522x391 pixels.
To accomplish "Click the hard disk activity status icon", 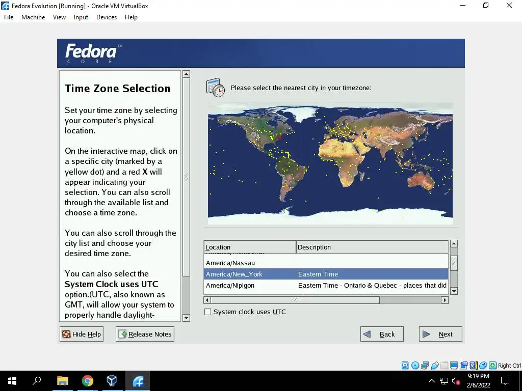I will [405, 366].
